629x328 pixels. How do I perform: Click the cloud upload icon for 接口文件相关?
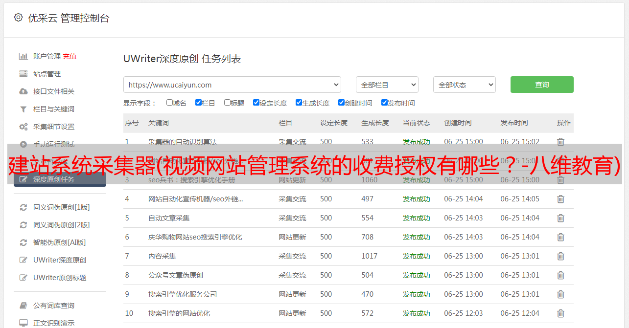pos(23,91)
